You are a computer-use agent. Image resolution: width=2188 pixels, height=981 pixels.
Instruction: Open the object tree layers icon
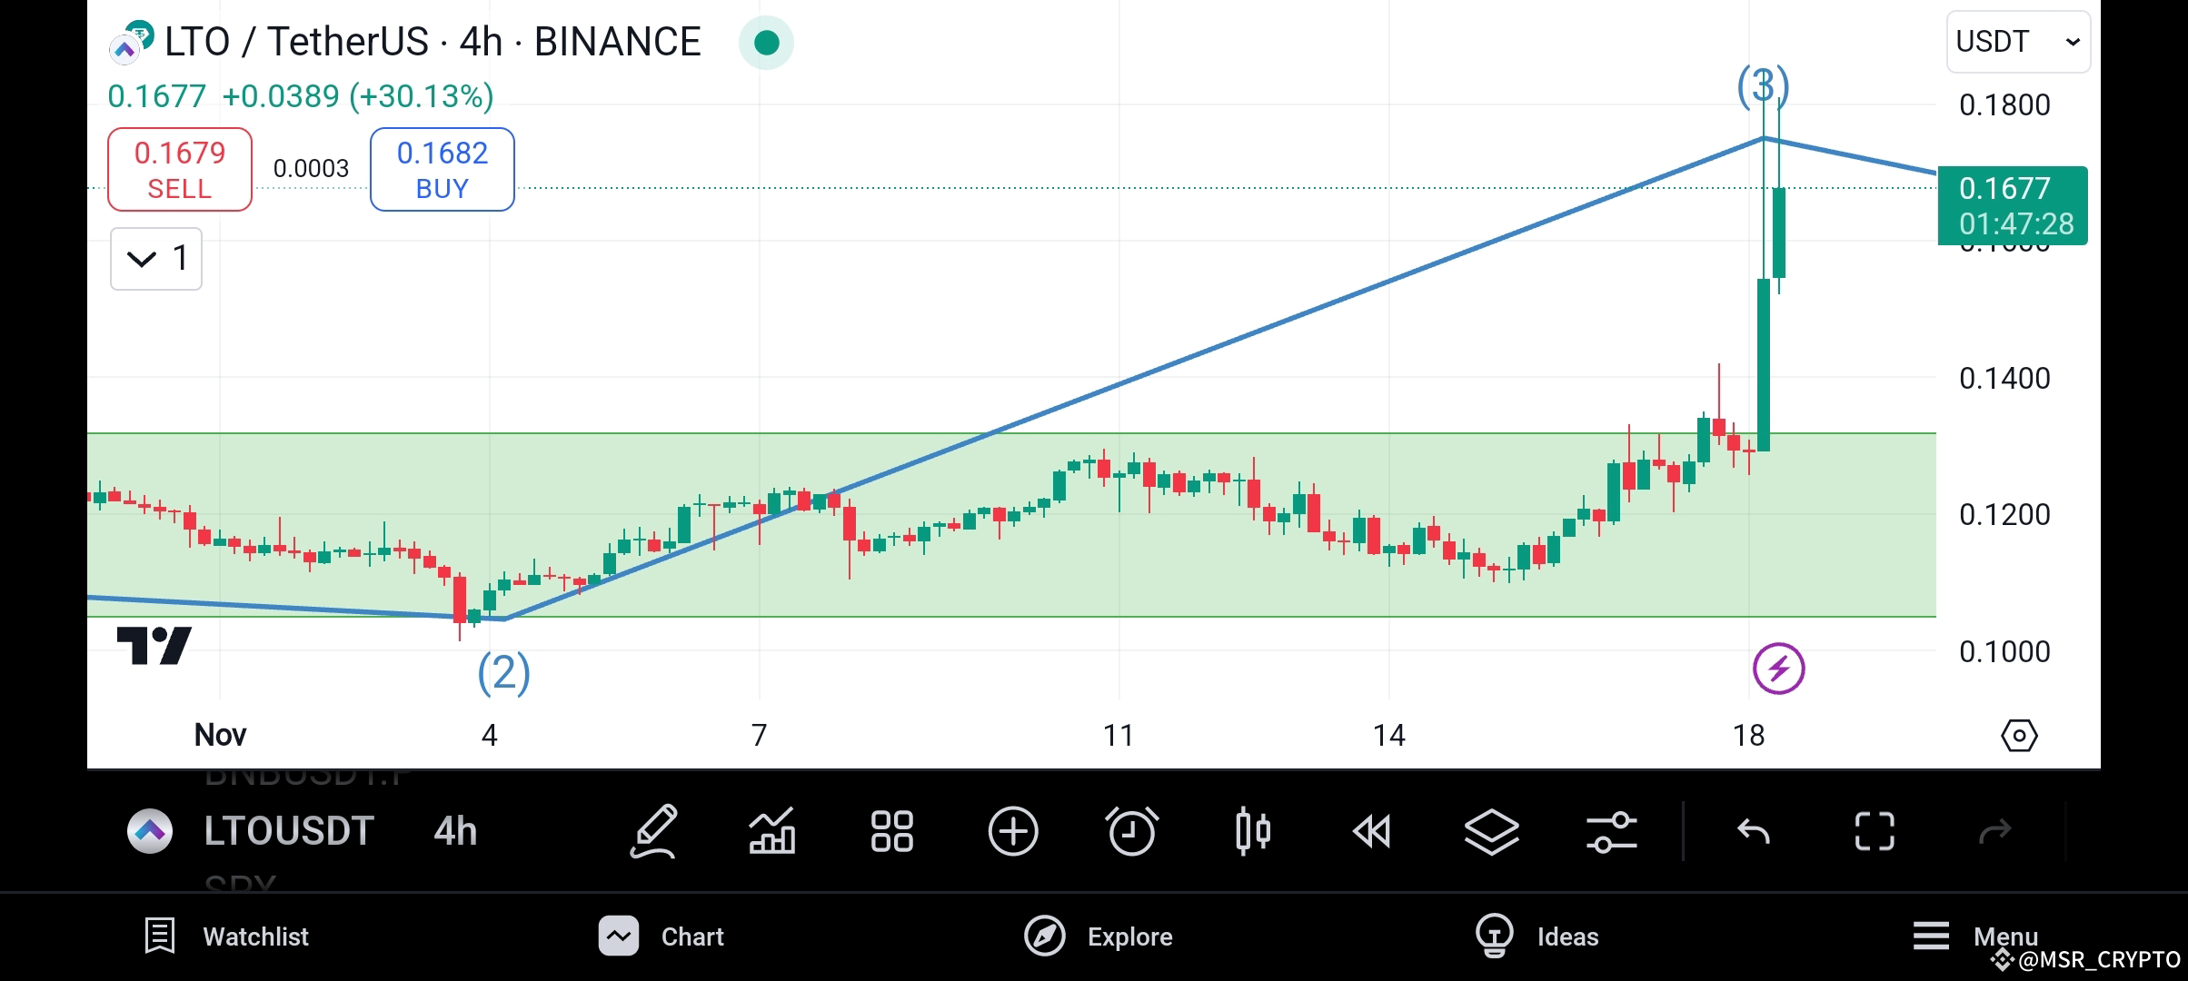point(1491,831)
